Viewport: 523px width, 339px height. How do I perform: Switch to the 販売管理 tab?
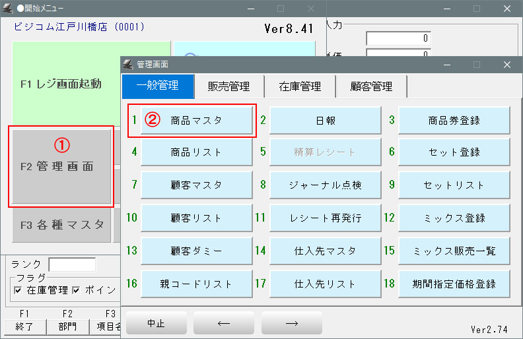click(x=228, y=86)
